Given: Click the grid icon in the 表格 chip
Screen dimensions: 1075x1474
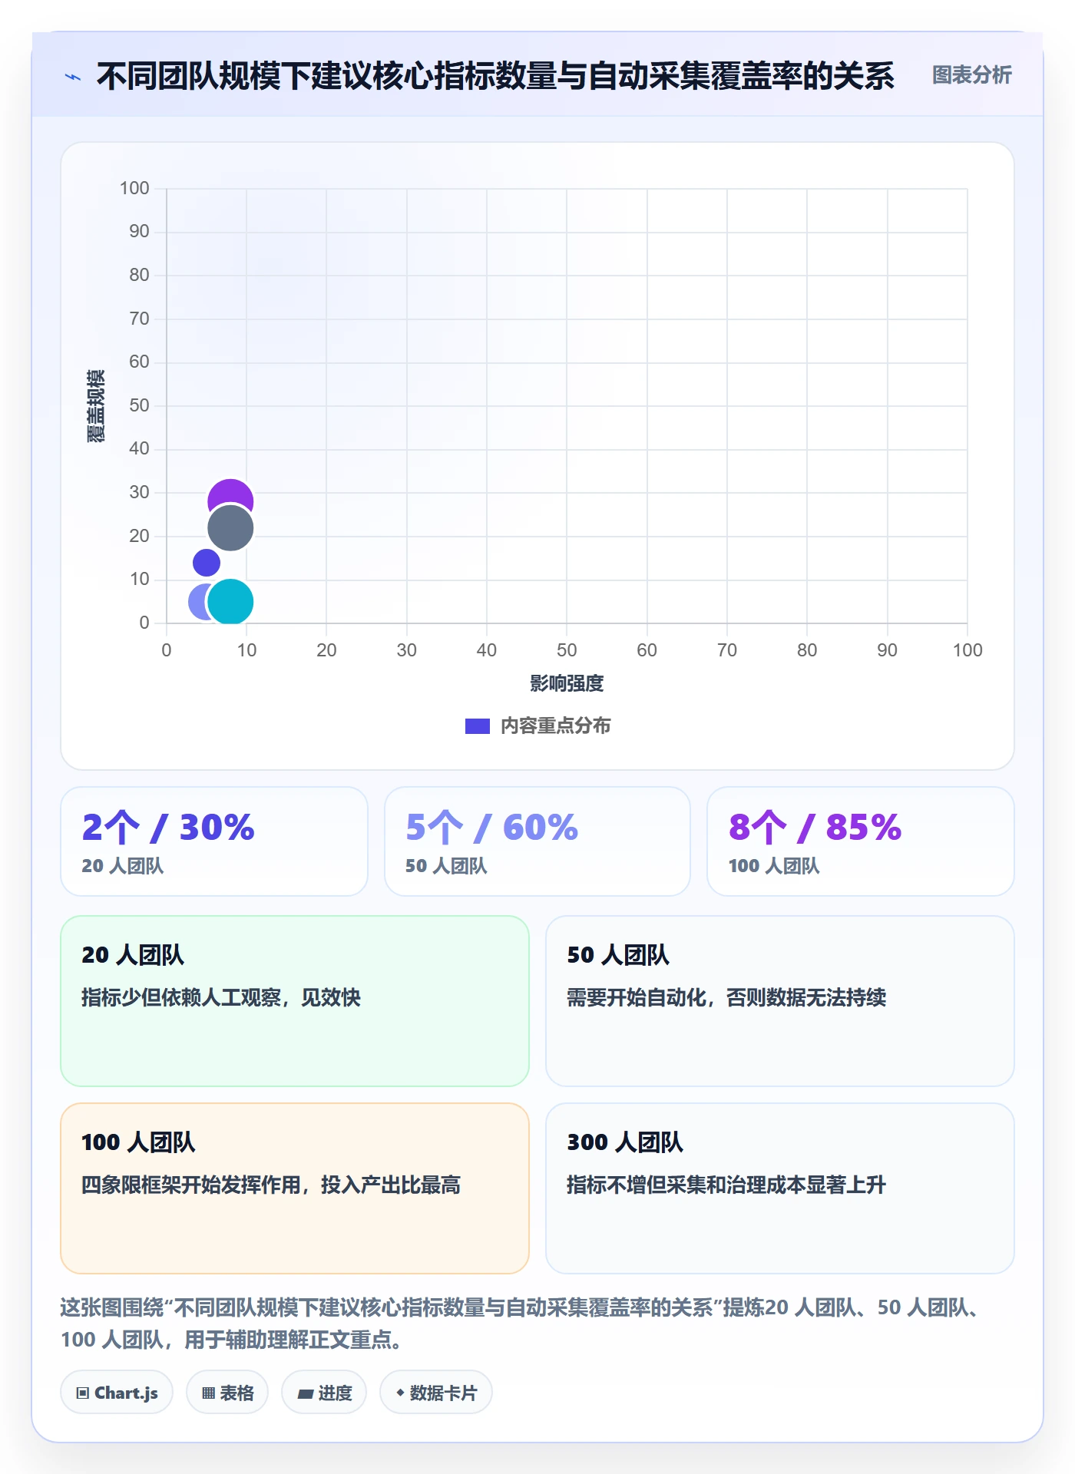Looking at the screenshot, I should pos(208,1393).
